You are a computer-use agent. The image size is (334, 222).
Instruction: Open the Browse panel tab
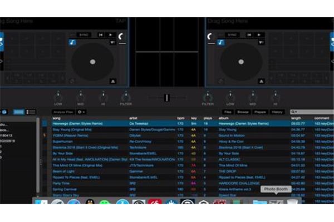tap(243, 112)
